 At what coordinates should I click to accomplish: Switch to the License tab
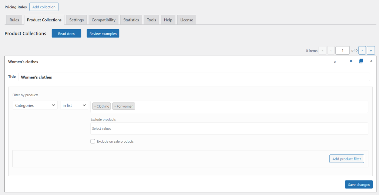(x=187, y=20)
